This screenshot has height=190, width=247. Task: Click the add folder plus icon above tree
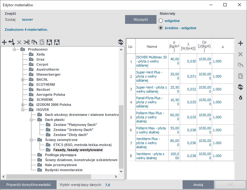[4, 42]
